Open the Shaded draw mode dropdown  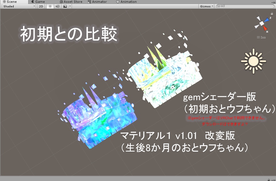(x=17, y=6)
